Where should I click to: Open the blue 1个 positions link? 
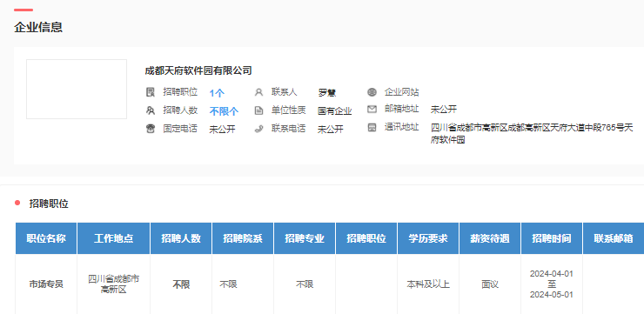[217, 93]
